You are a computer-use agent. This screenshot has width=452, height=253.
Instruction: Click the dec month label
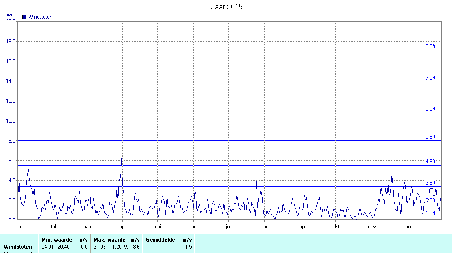(407, 227)
